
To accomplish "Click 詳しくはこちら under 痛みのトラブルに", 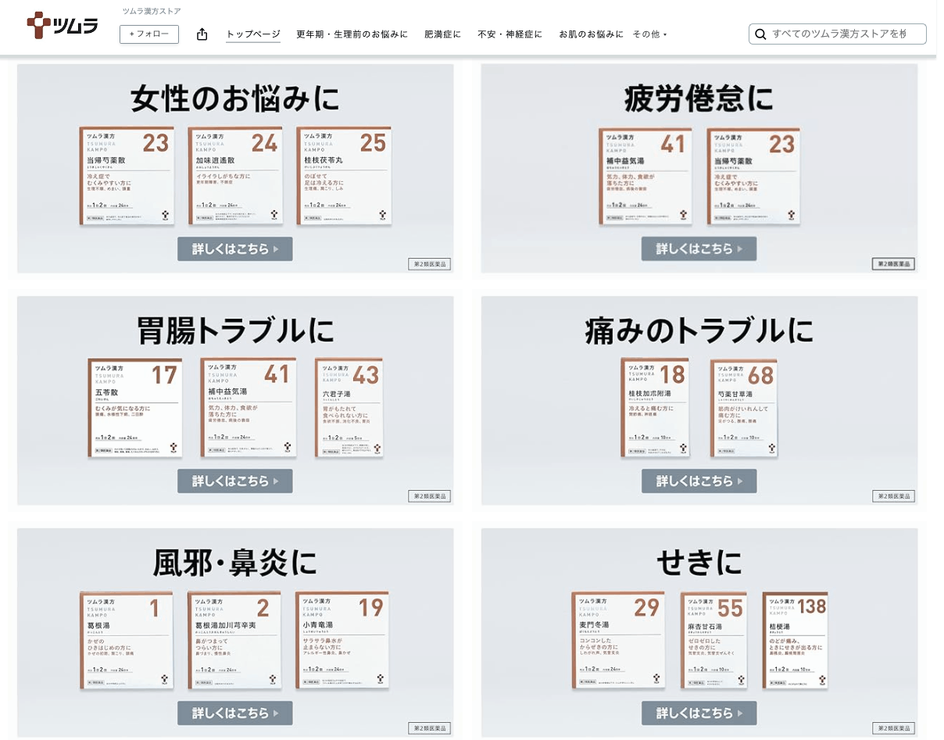I will (x=699, y=481).
